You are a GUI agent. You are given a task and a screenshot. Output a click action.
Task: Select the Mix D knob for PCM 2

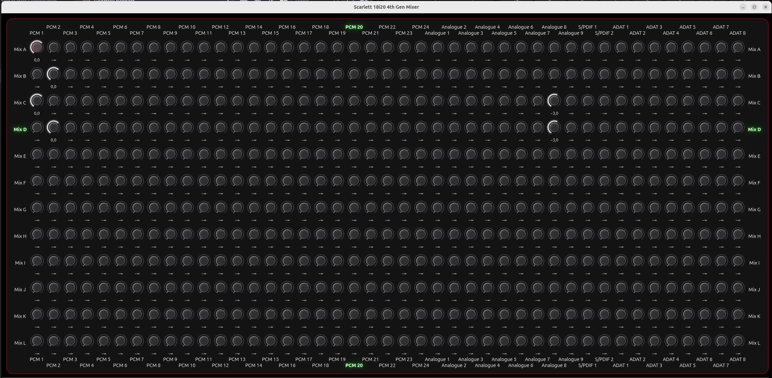[53, 127]
